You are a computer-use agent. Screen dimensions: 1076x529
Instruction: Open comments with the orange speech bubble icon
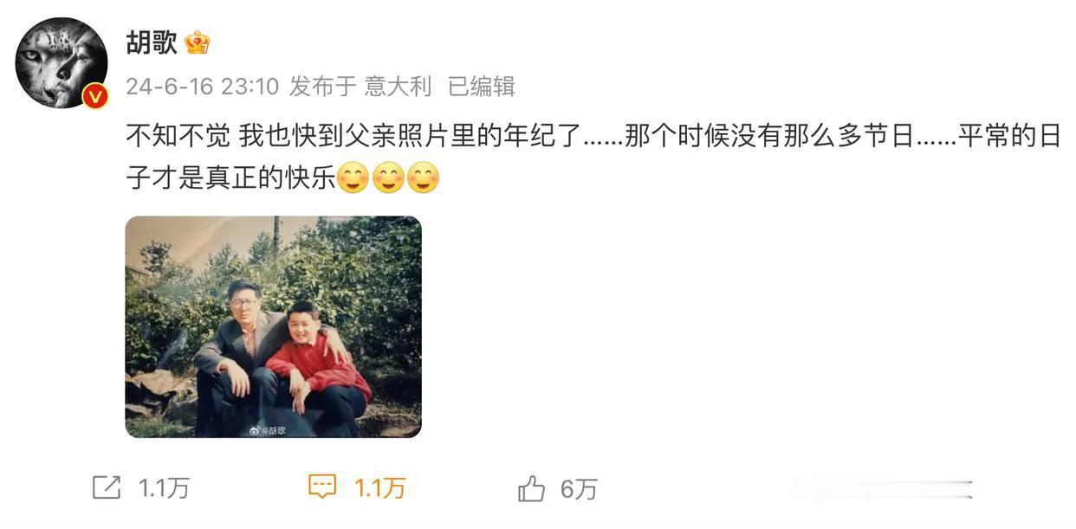(x=322, y=487)
